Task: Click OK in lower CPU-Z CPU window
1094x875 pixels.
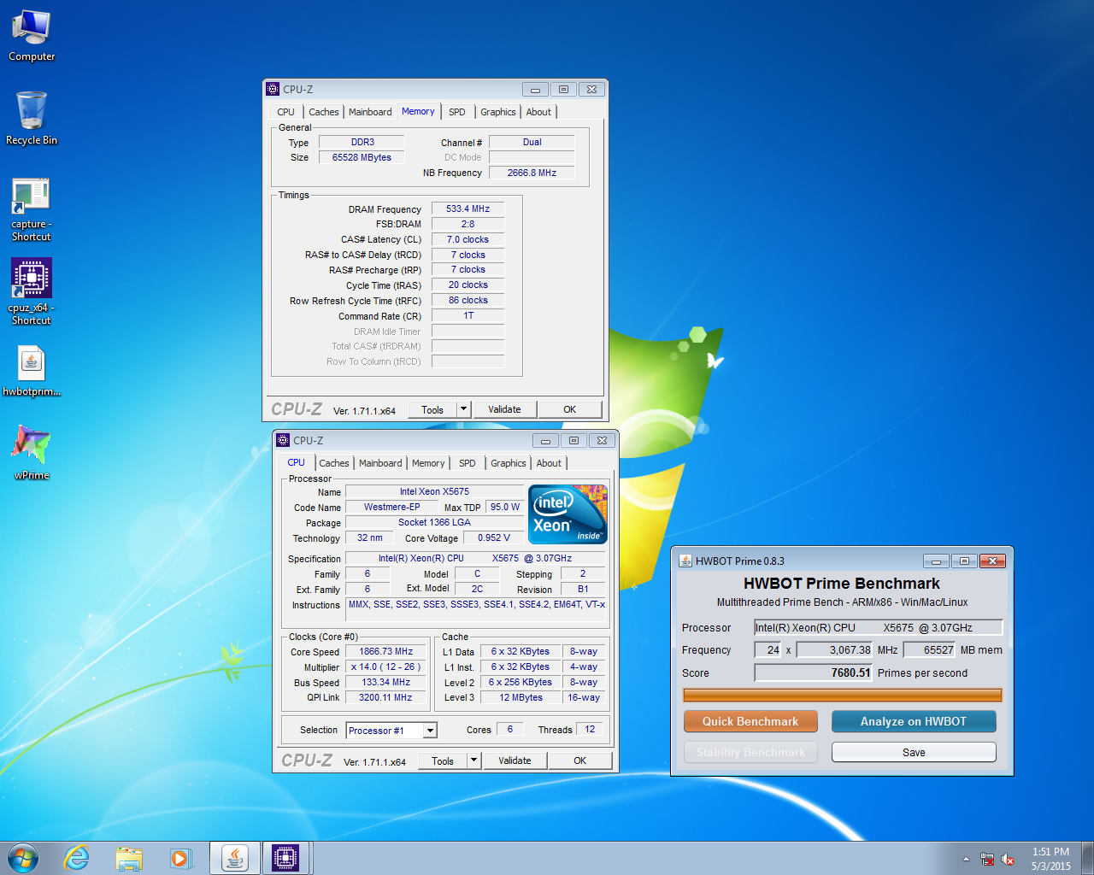Action: click(x=580, y=761)
